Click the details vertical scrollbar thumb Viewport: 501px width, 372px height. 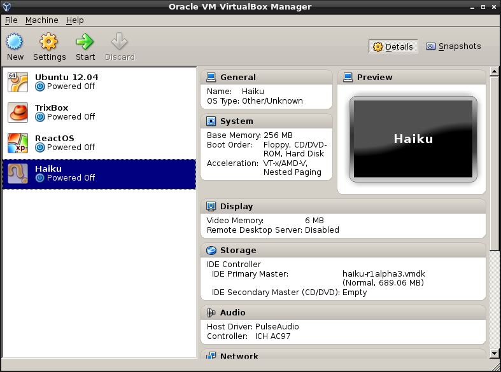pos(494,163)
